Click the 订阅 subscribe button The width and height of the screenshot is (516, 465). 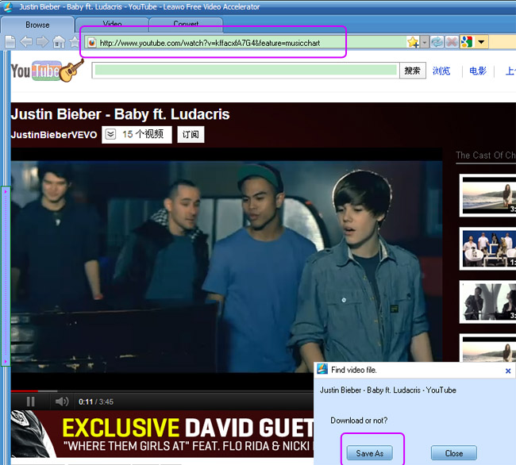(x=191, y=135)
